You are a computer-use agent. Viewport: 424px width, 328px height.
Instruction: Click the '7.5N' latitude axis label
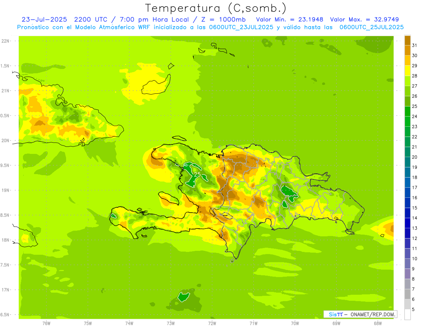point(5,265)
